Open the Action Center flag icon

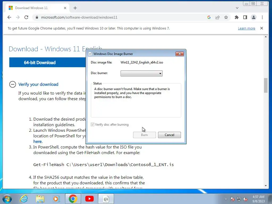(232, 199)
